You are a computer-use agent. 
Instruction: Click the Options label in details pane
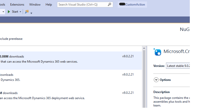pos(165,80)
